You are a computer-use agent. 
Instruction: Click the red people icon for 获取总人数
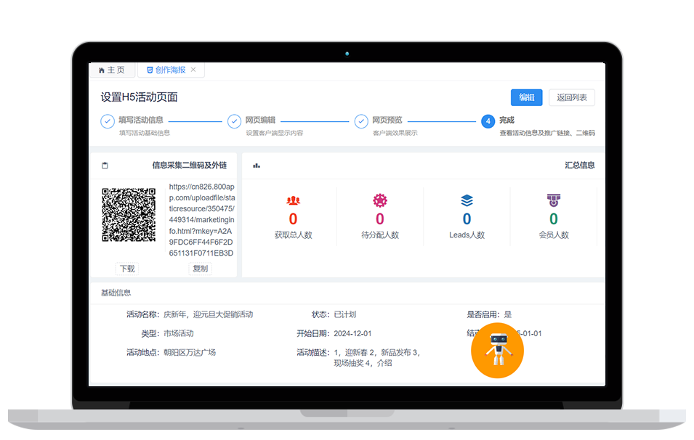(x=293, y=200)
